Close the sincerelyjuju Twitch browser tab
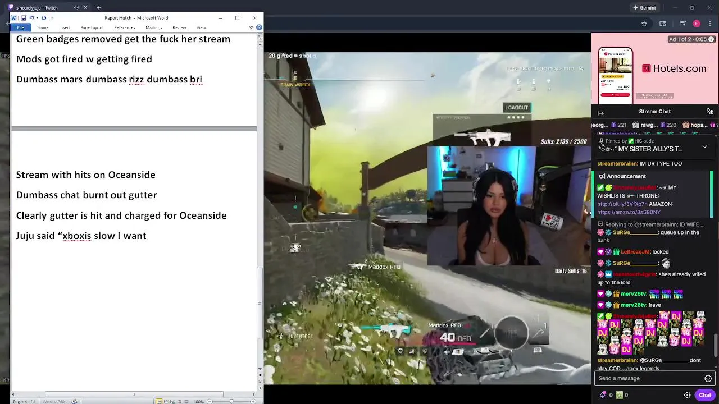 tap(85, 7)
